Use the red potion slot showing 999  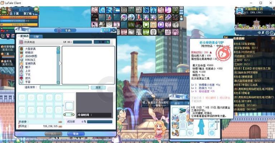(x=109, y=18)
